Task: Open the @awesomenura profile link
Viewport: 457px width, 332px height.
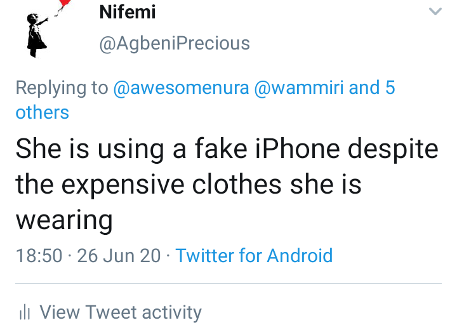Action: [x=181, y=88]
